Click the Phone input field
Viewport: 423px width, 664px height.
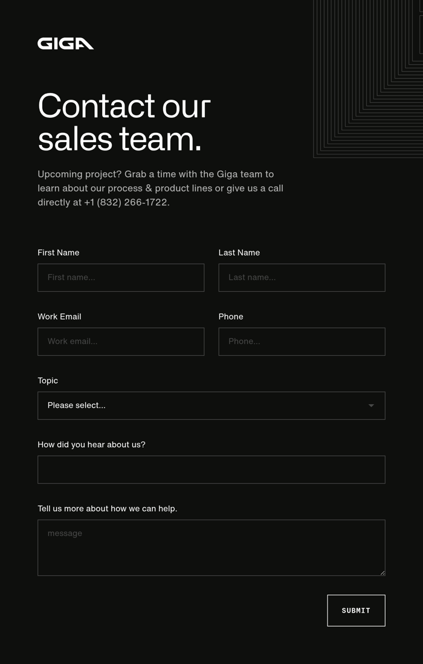302,341
